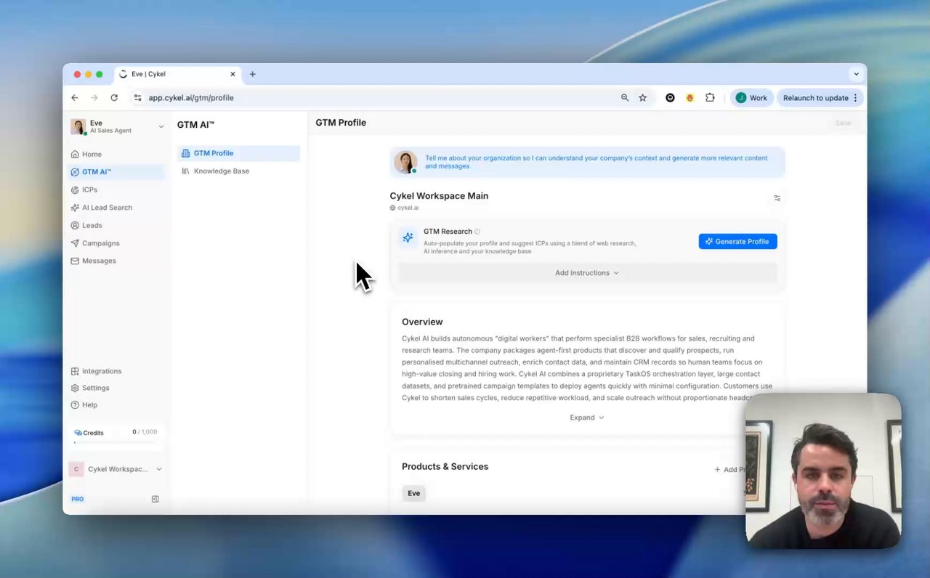This screenshot has height=578, width=930.
Task: Click the GTM Research sparkle icon
Action: (408, 237)
